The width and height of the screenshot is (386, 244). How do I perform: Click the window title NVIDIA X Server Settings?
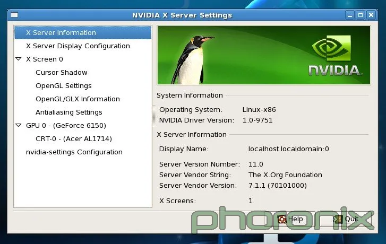pos(182,15)
